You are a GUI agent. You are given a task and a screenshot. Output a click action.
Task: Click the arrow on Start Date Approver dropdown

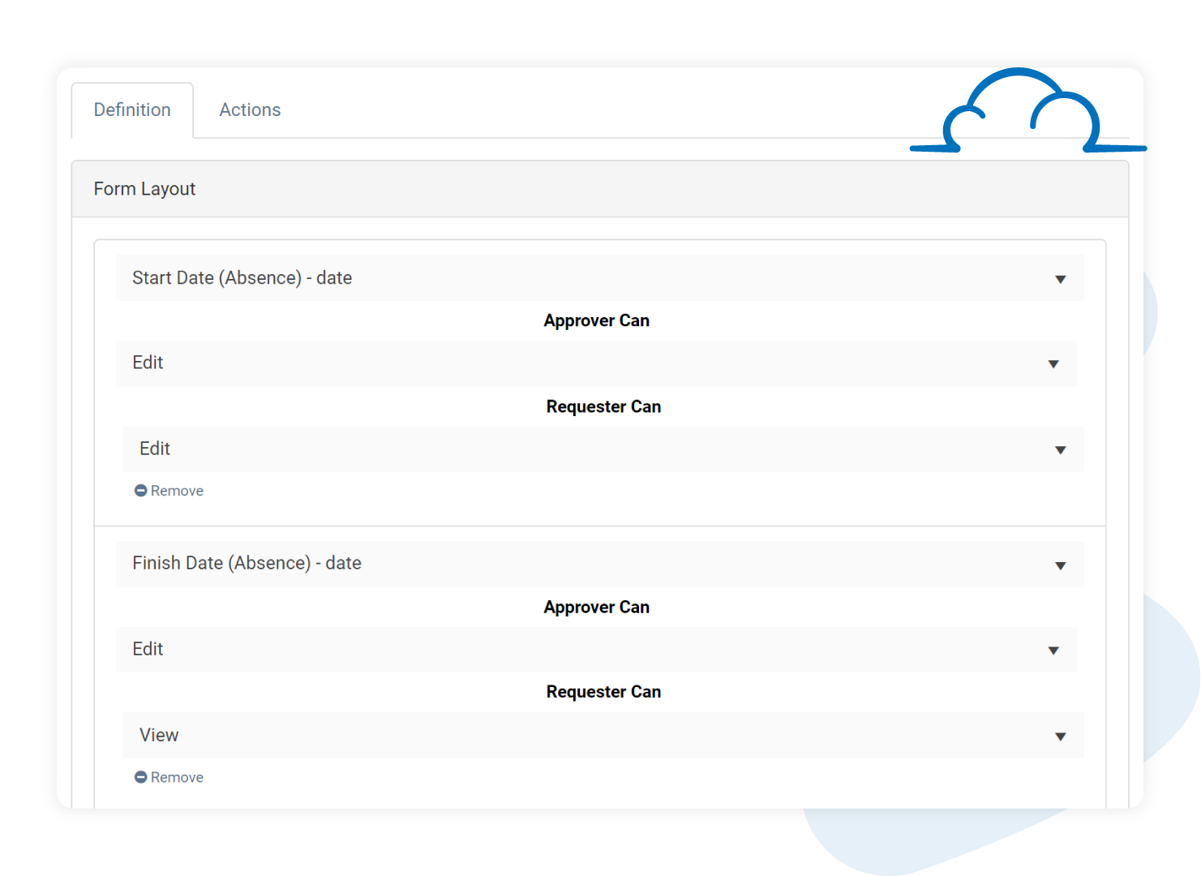pos(1053,364)
